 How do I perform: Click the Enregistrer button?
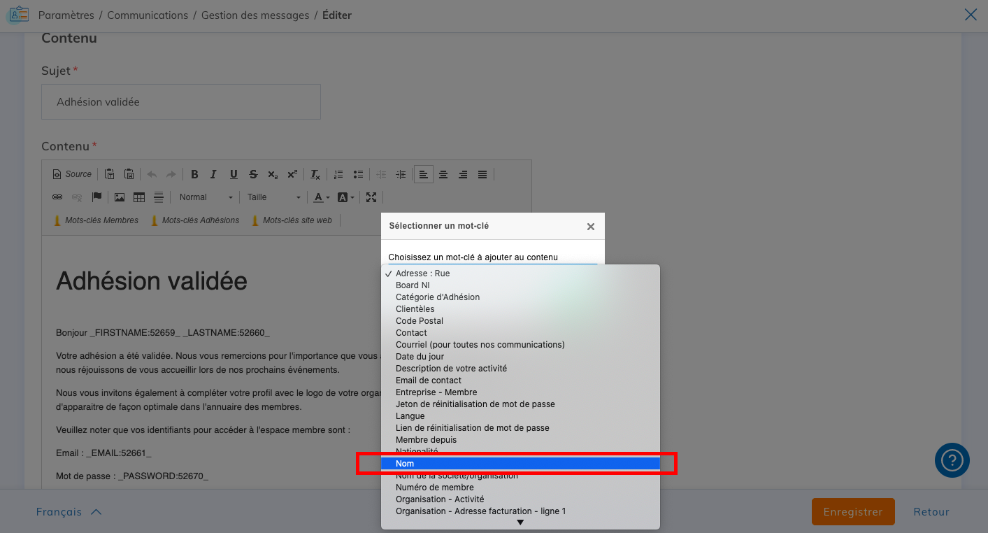pos(852,512)
